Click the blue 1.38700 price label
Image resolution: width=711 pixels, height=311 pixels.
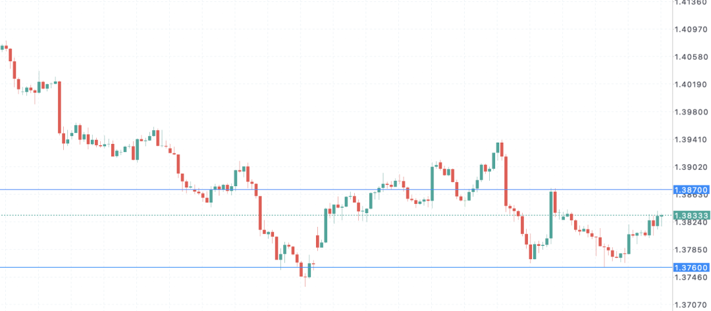(x=691, y=189)
